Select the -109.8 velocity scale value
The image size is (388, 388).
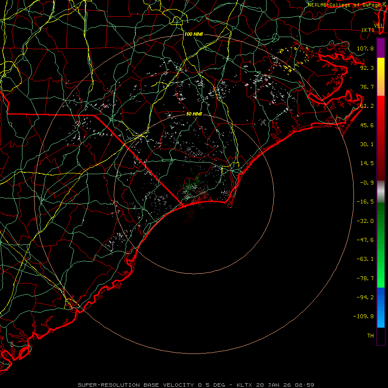pos(363,316)
